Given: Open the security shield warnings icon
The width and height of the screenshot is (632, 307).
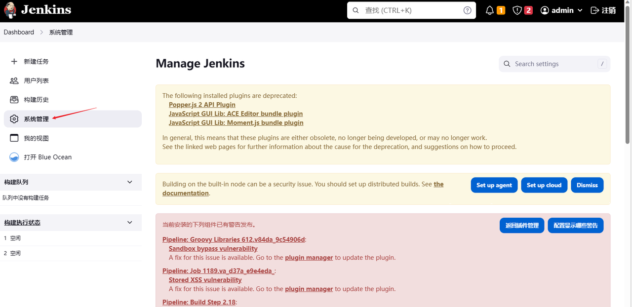Looking at the screenshot, I should tap(517, 10).
